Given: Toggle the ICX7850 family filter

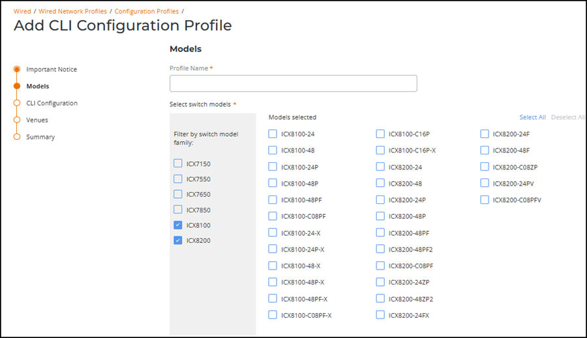Looking at the screenshot, I should pos(178,210).
